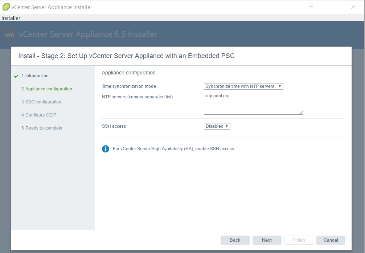Select step 2 Appliance configuration

click(46, 89)
